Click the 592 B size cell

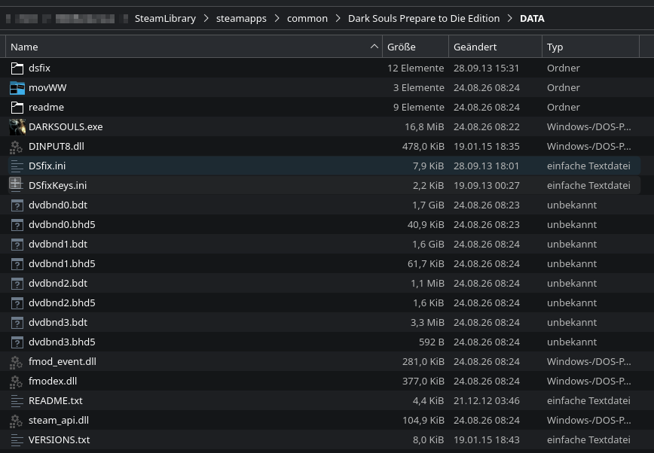pos(431,342)
